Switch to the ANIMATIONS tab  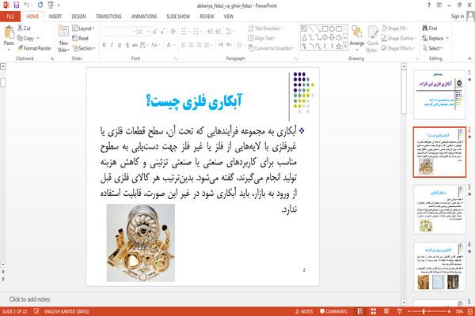(144, 17)
